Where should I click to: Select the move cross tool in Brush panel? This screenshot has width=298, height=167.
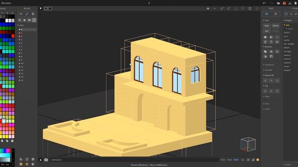click(x=20, y=20)
